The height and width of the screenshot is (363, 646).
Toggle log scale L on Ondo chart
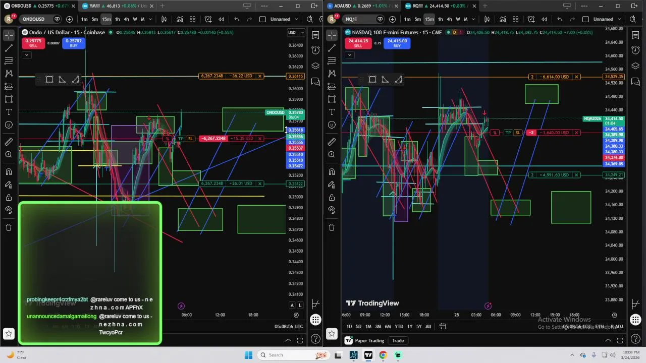[300, 306]
